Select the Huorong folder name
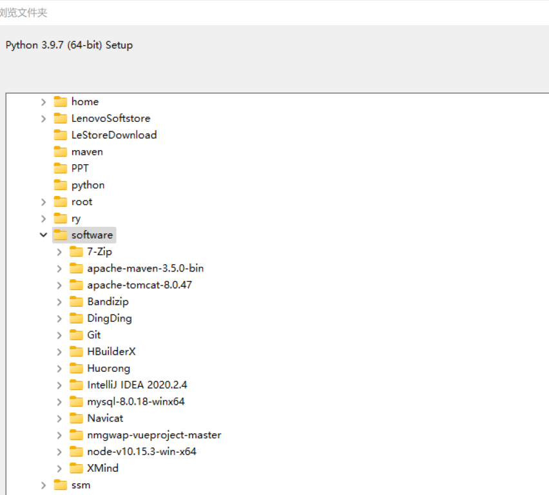 (x=108, y=369)
